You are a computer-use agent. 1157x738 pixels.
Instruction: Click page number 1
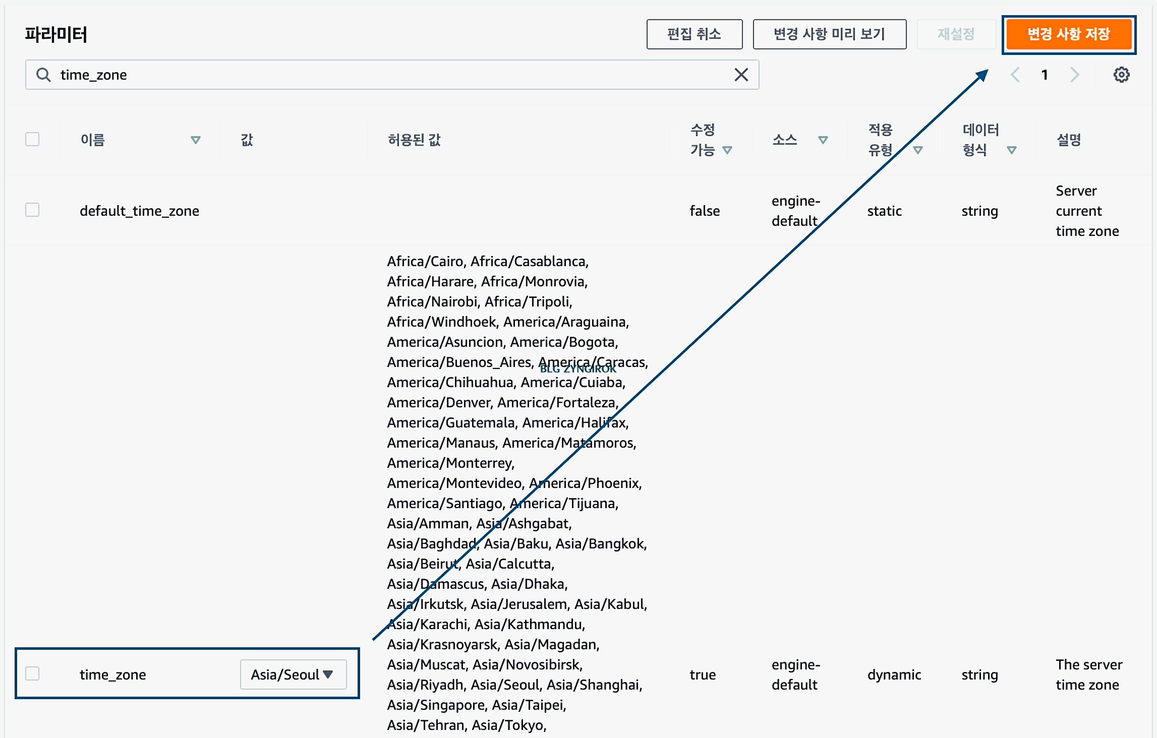(1045, 75)
